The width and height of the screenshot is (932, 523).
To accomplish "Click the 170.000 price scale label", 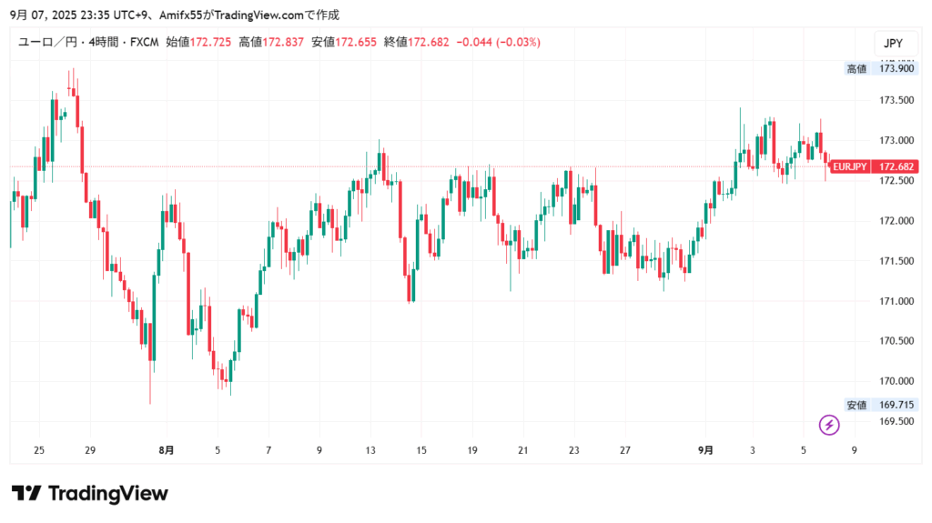I will [x=896, y=381].
